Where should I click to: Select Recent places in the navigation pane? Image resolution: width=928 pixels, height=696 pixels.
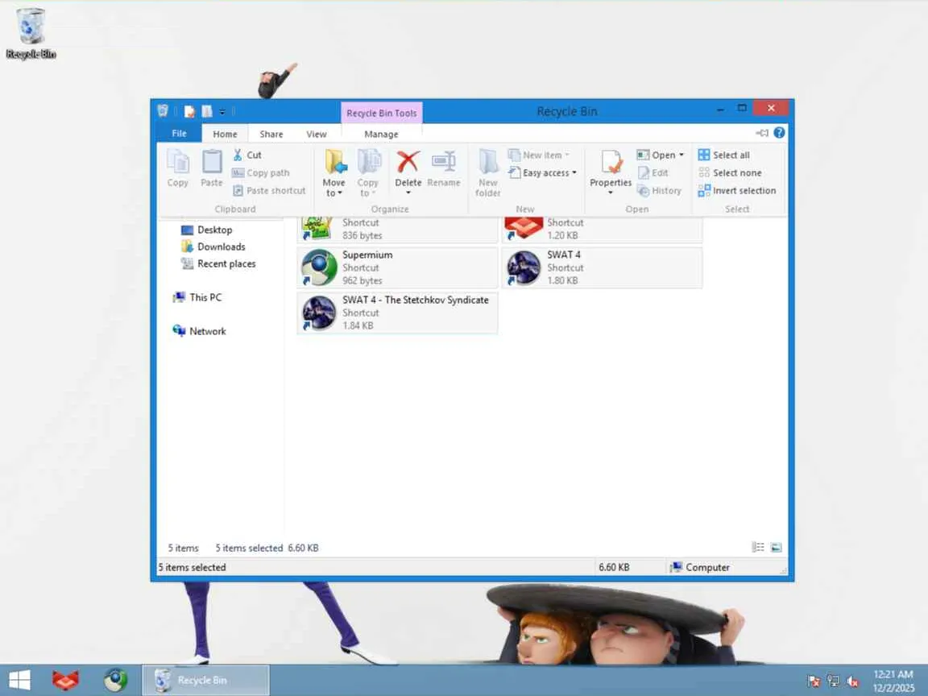point(218,264)
